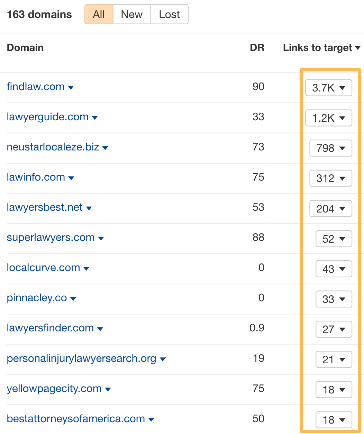This screenshot has width=364, height=434.
Task: Expand the caret next to findlaw.com
Action: [71, 88]
